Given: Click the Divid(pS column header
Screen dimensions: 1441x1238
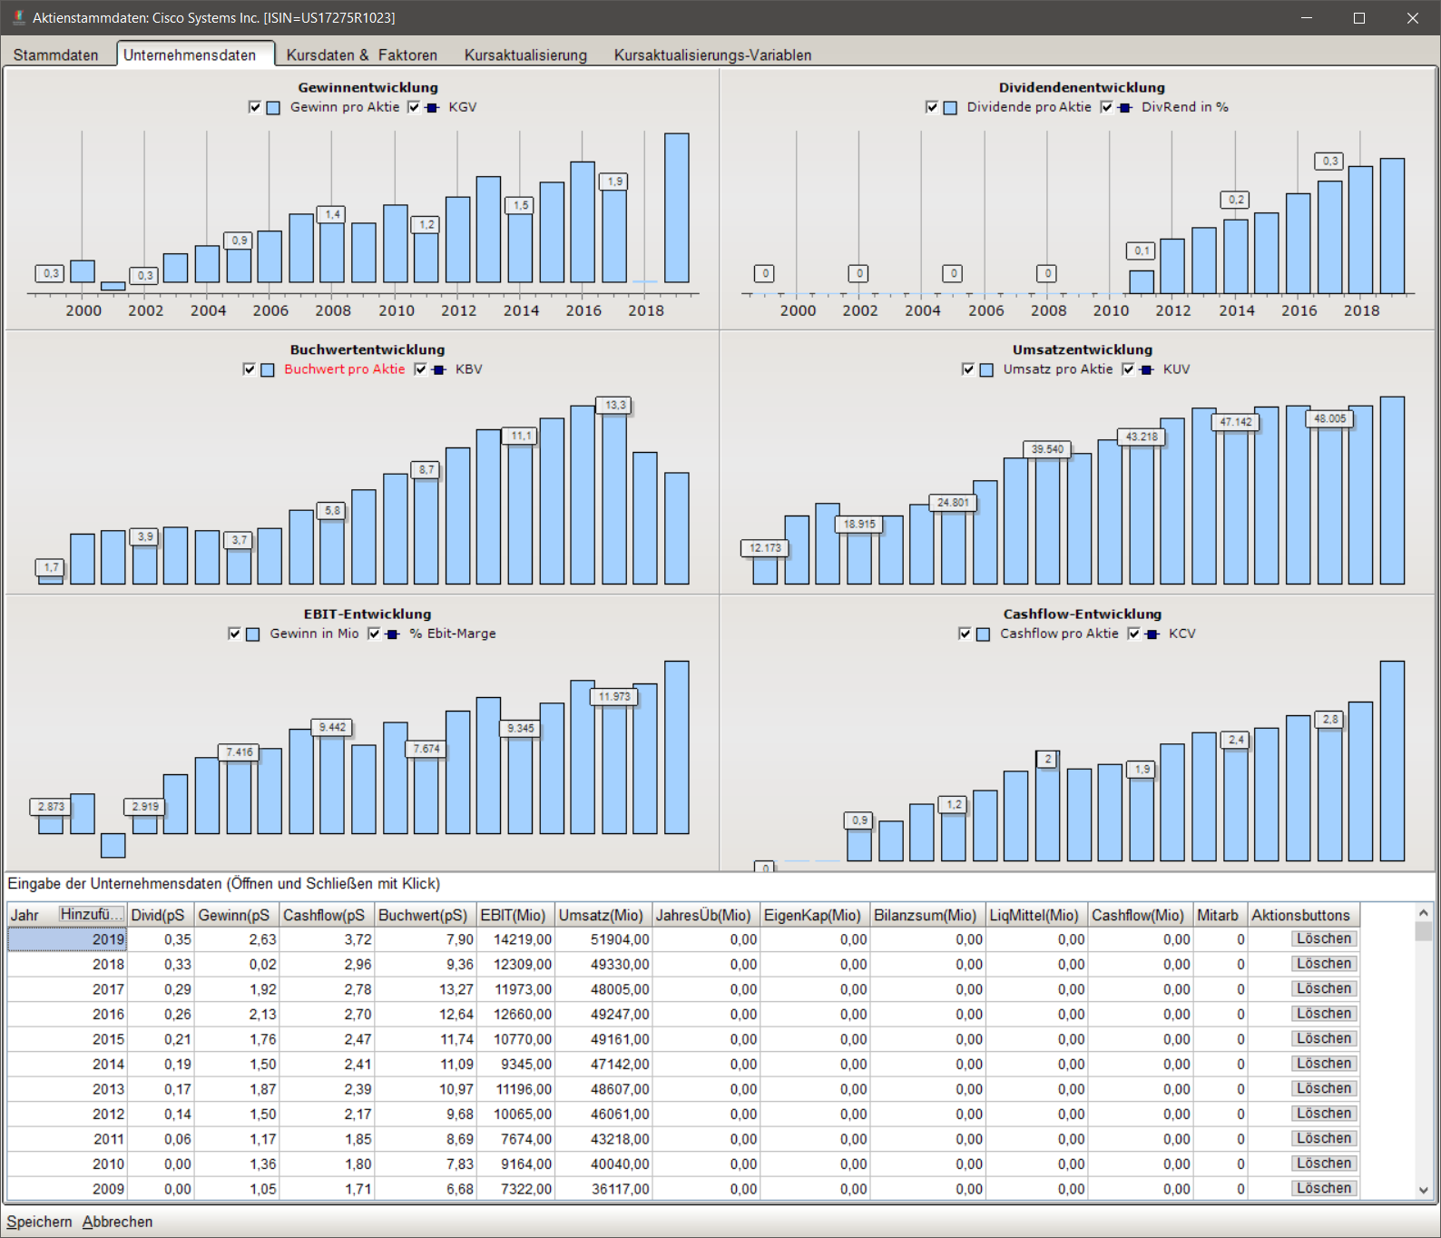Looking at the screenshot, I should pos(160,915).
